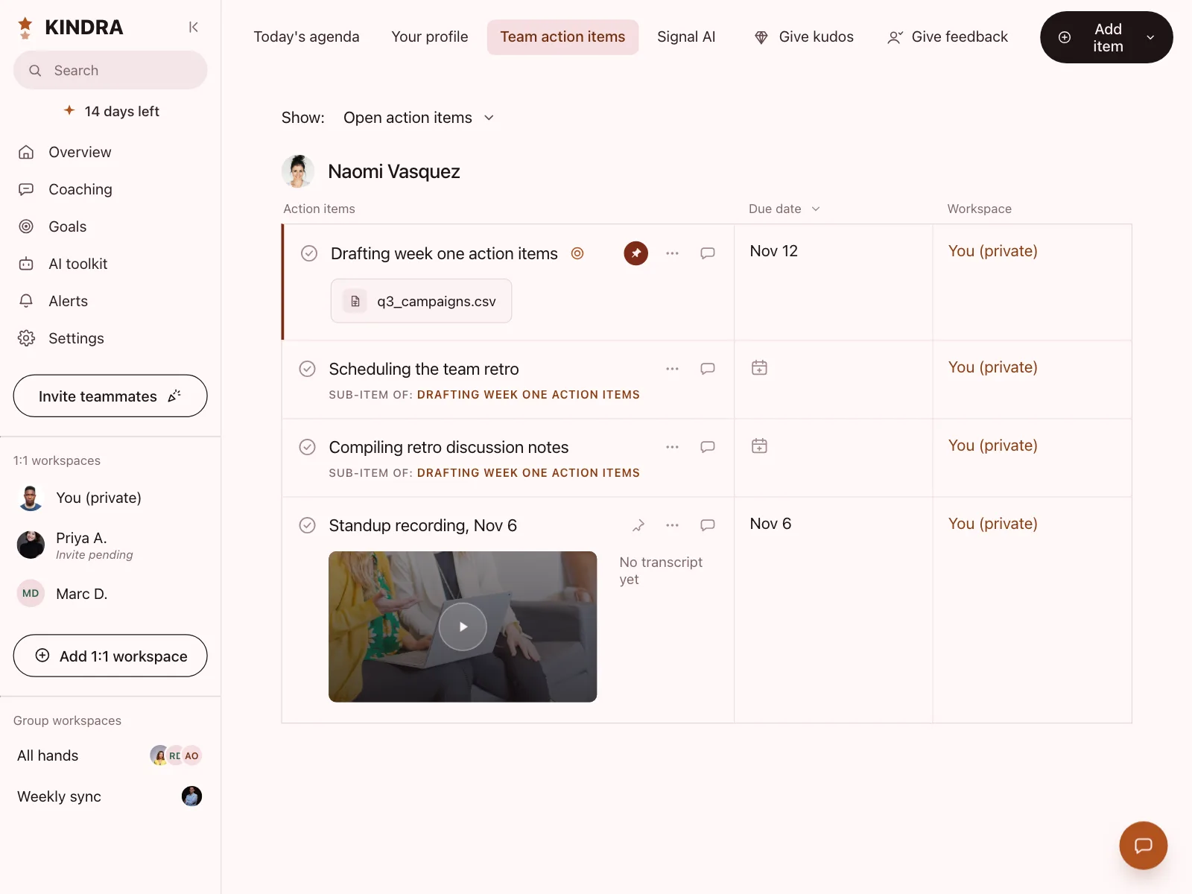The height and width of the screenshot is (894, 1192).
Task: Unpin the Drafting week one action item
Action: coord(635,253)
